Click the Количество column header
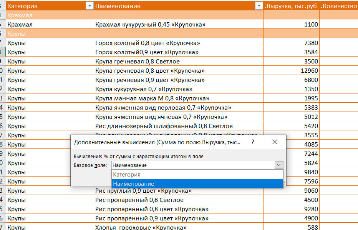The image size is (358, 230). click(339, 6)
